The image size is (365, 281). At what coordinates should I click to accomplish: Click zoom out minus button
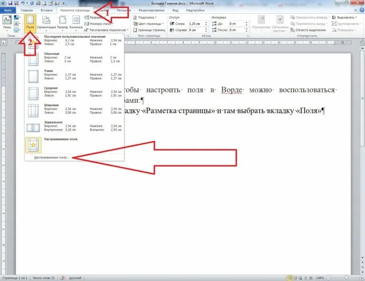[328, 278]
